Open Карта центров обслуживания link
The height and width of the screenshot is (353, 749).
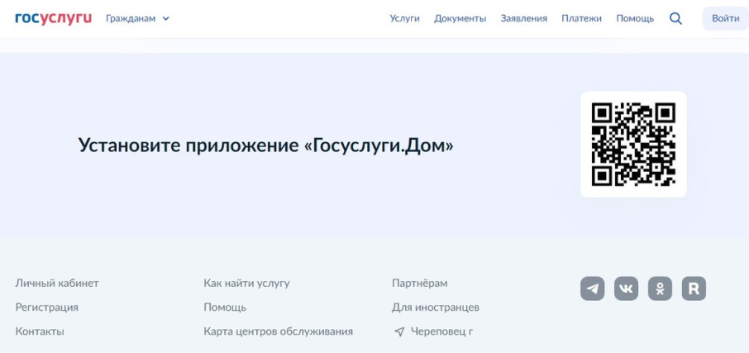(x=278, y=332)
